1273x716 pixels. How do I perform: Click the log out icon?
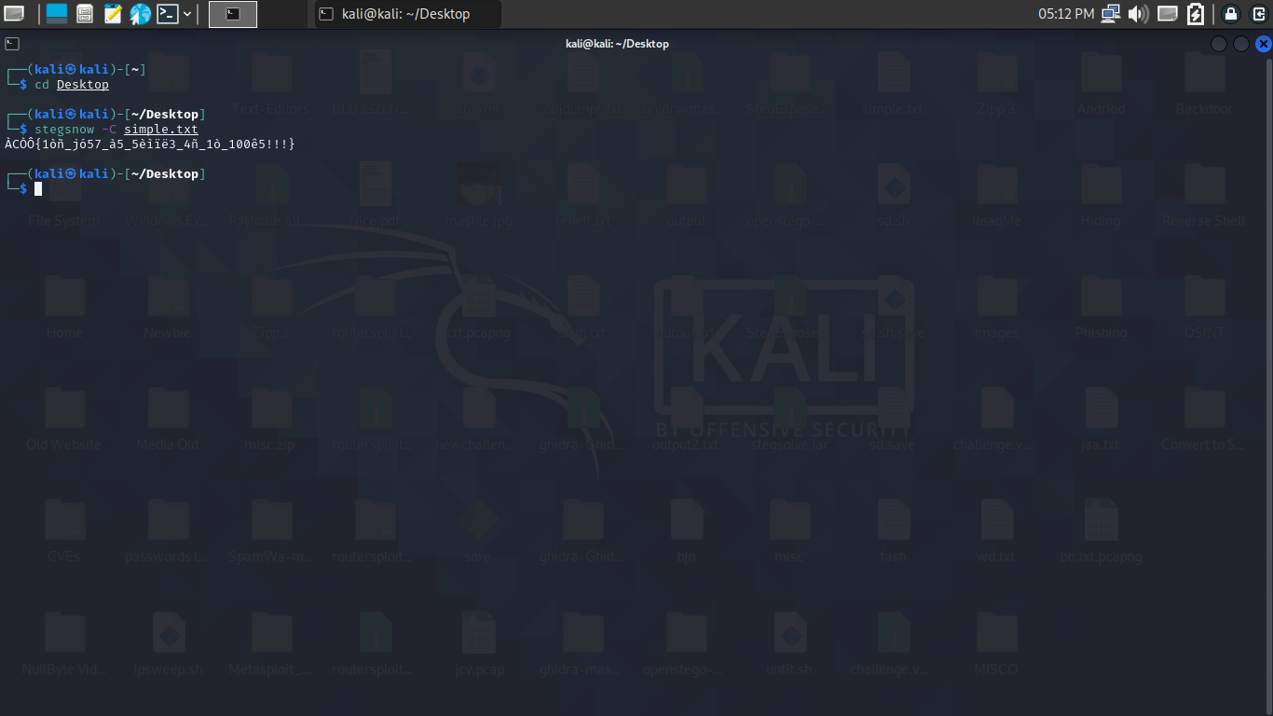pyautogui.click(x=1259, y=13)
